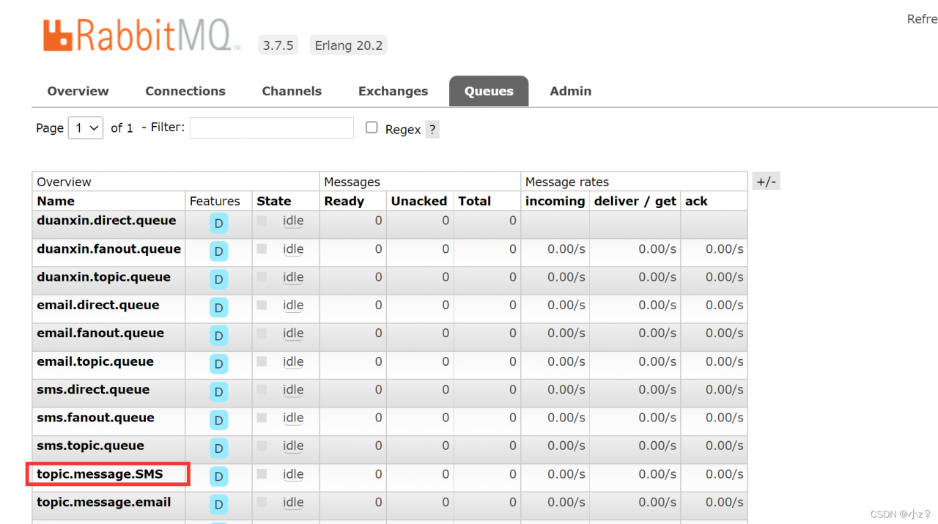This screenshot has width=938, height=524.
Task: Open the email.direct.queue queue link
Action: pos(97,305)
